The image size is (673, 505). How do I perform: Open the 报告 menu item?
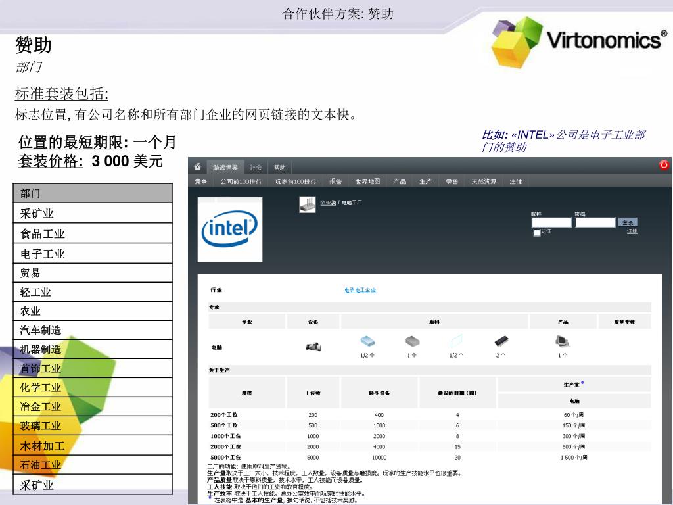336,181
